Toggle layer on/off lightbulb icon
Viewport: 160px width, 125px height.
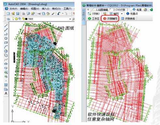pyautogui.click(x=13, y=19)
